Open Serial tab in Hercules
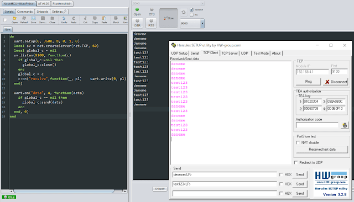Image resolution: width=354 pixels, height=202 pixels. click(195, 53)
